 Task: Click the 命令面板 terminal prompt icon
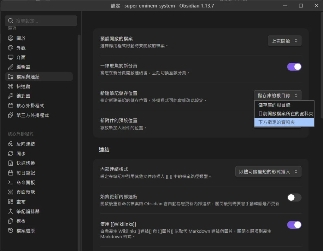pyautogui.click(x=10, y=182)
